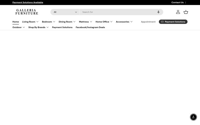Screen dimensions: 200x125
Task: Expand the Accessories menu
Action: point(124,22)
